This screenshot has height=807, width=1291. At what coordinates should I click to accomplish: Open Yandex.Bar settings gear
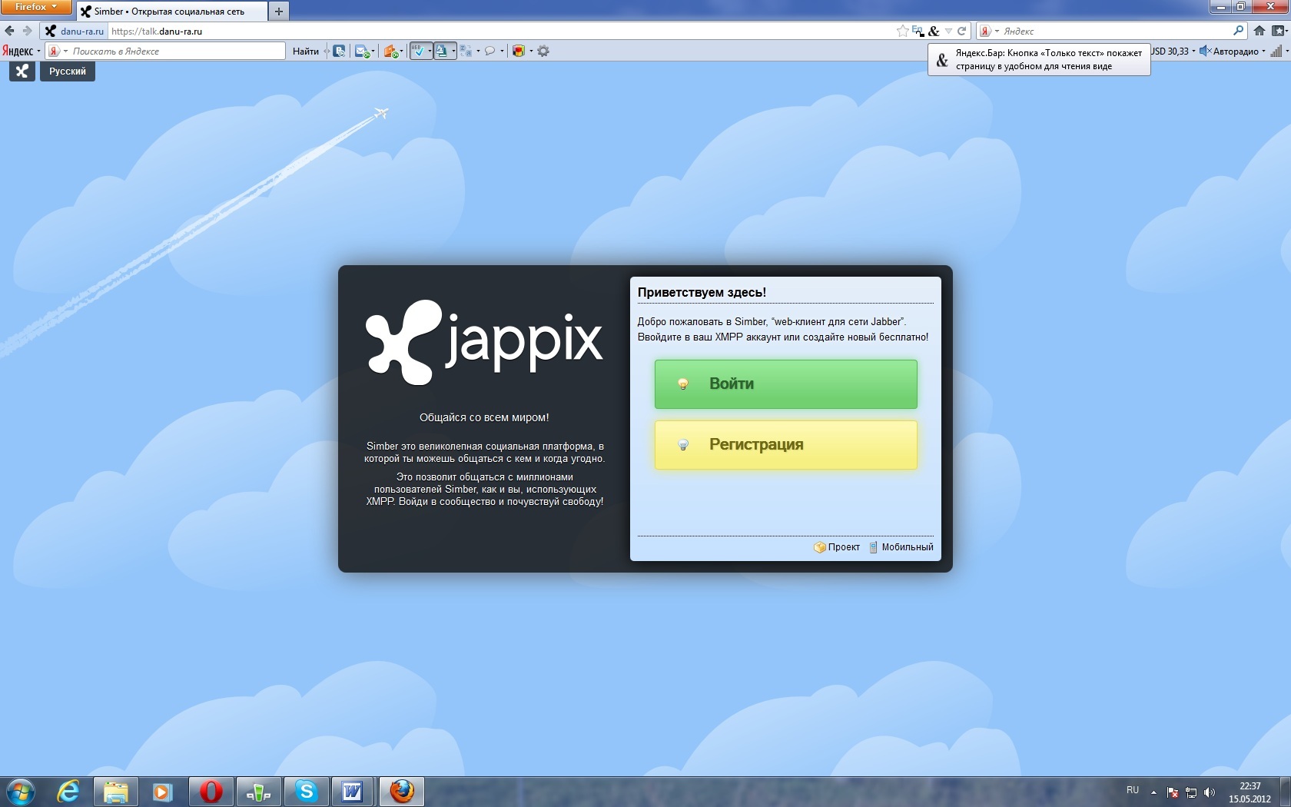[543, 51]
